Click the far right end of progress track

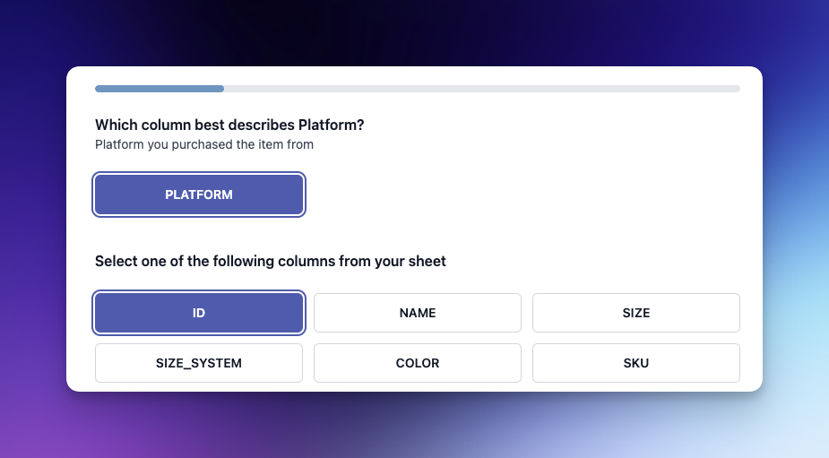tap(736, 89)
